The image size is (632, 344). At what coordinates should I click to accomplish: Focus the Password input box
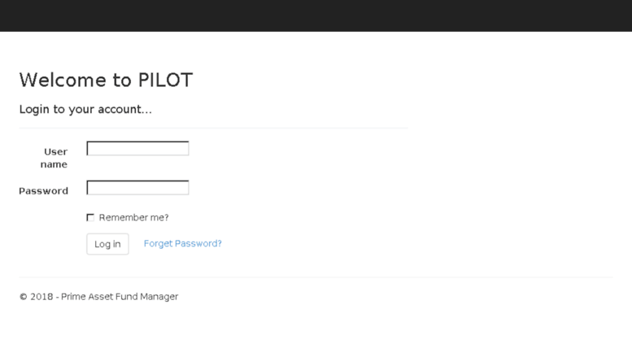click(137, 188)
